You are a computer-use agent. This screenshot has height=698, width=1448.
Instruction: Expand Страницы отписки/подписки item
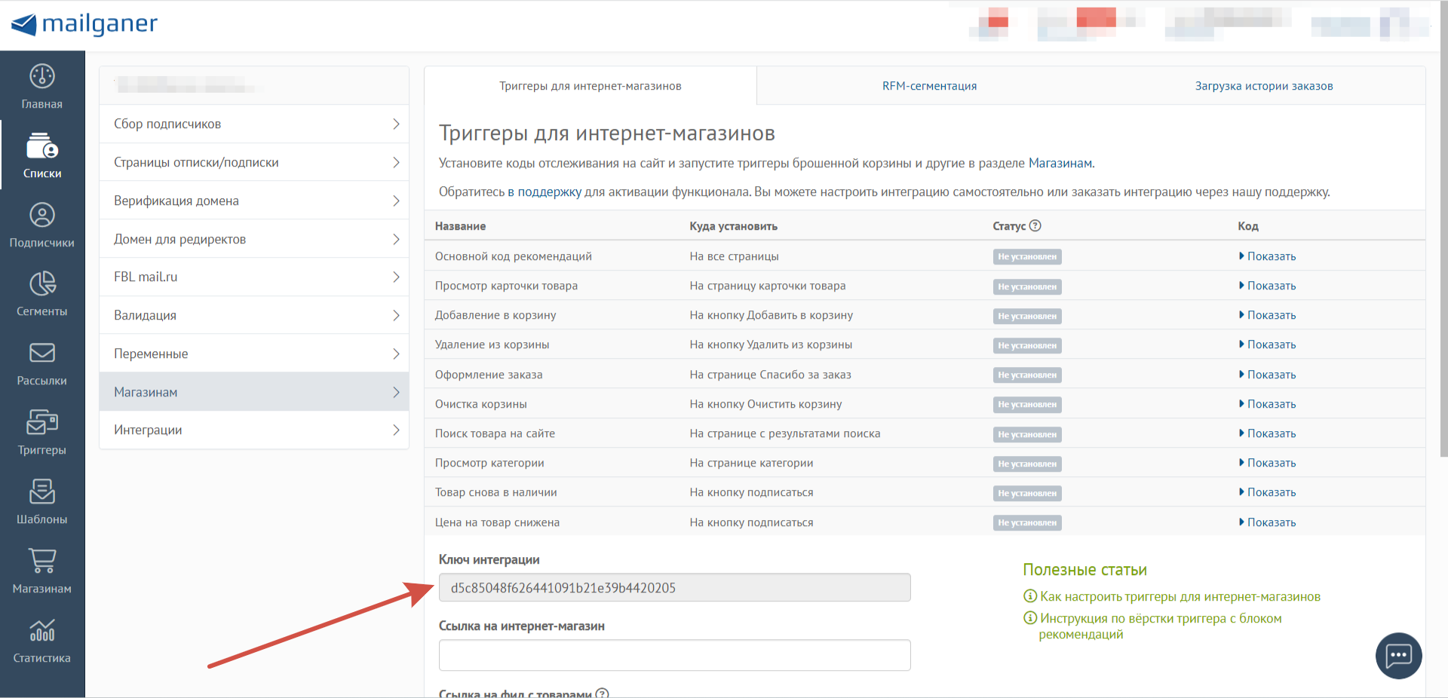[x=254, y=162]
